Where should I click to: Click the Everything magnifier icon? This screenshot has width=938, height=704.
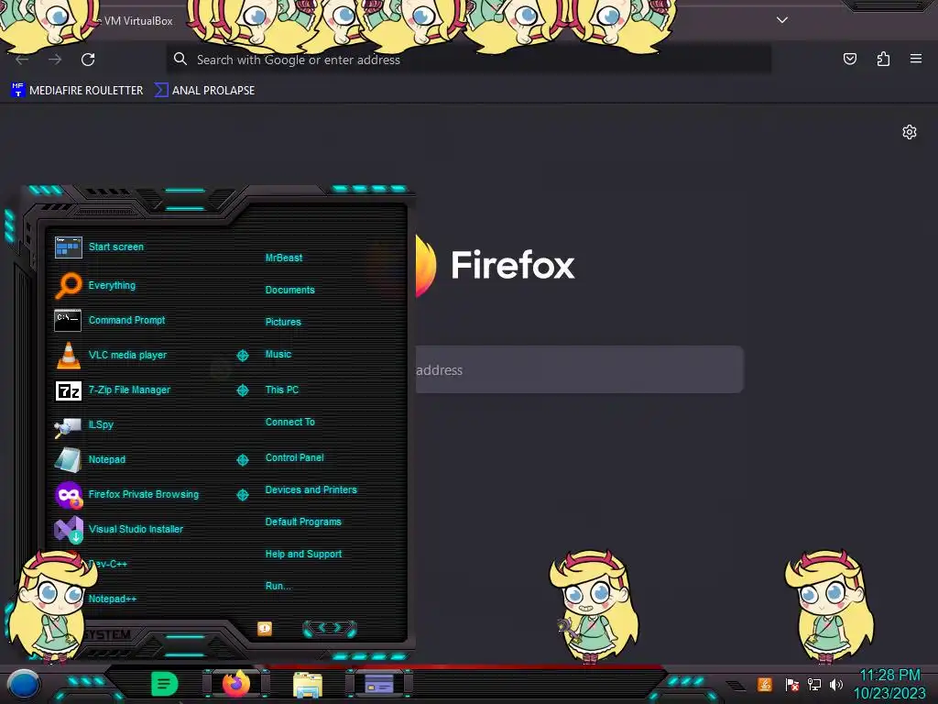[x=68, y=285]
